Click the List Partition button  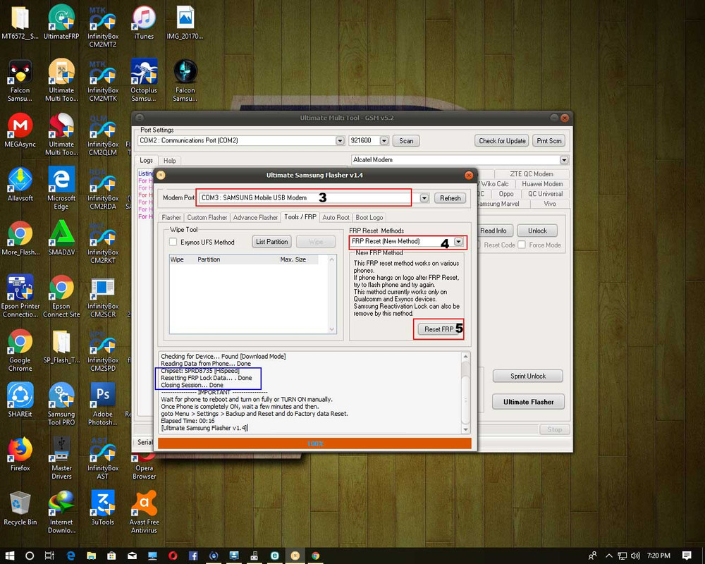(x=272, y=242)
